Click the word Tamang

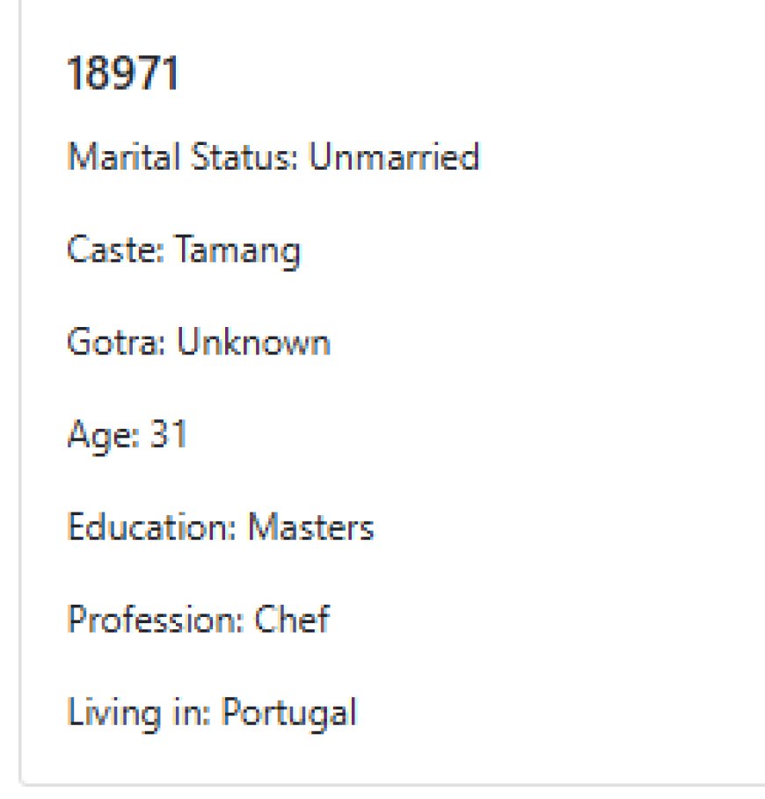click(238, 251)
